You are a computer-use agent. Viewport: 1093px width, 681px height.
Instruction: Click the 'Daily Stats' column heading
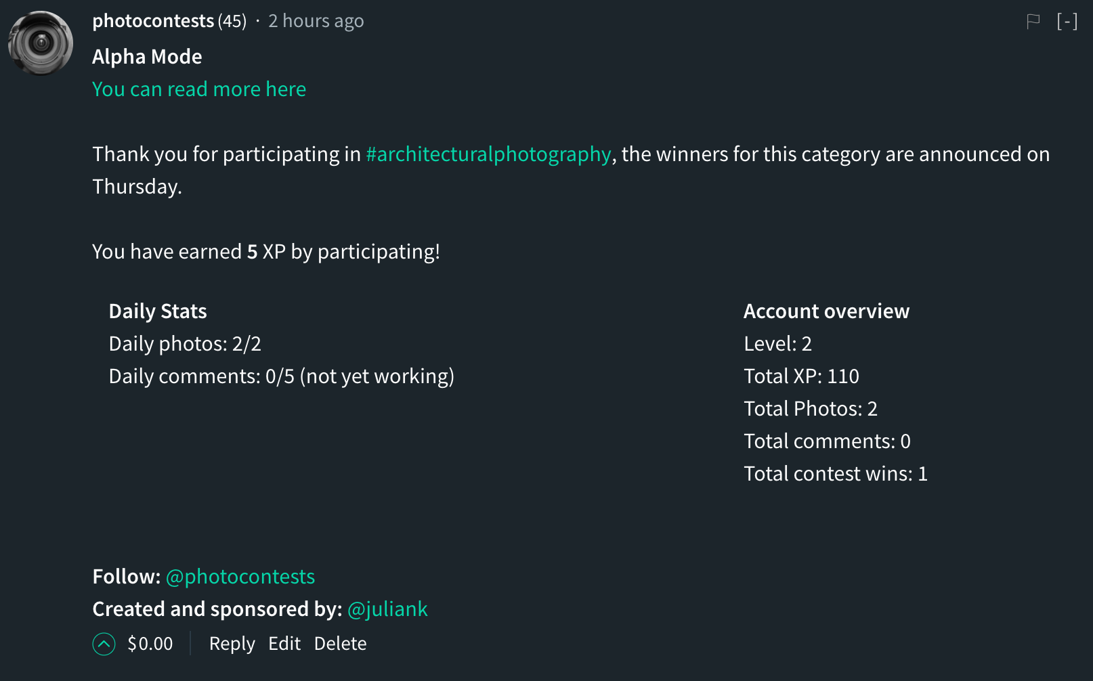point(158,311)
